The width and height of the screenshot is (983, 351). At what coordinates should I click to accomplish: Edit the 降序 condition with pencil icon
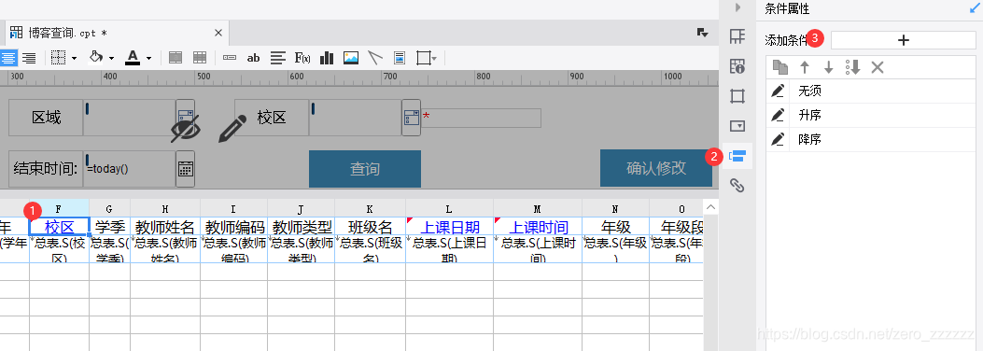(778, 140)
